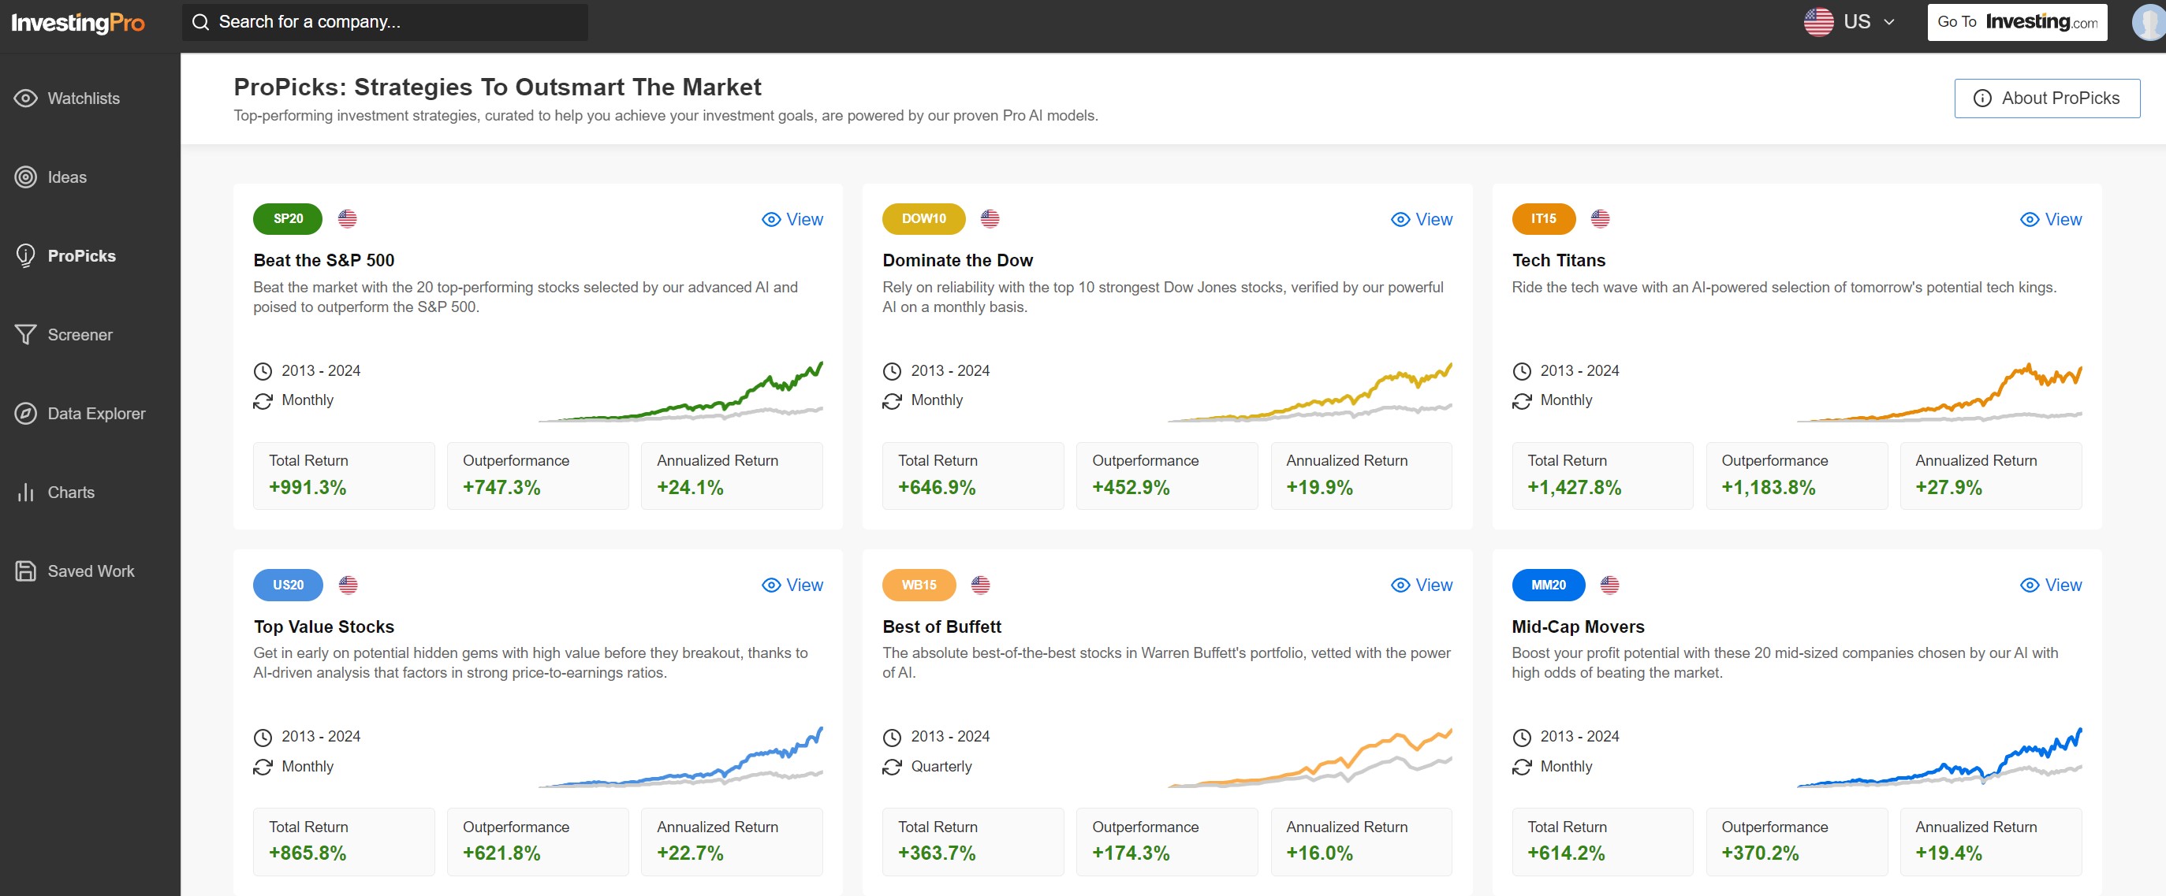Image resolution: width=2166 pixels, height=896 pixels.
Task: Click Outperformance +174.3% box
Action: pyautogui.click(x=1167, y=842)
